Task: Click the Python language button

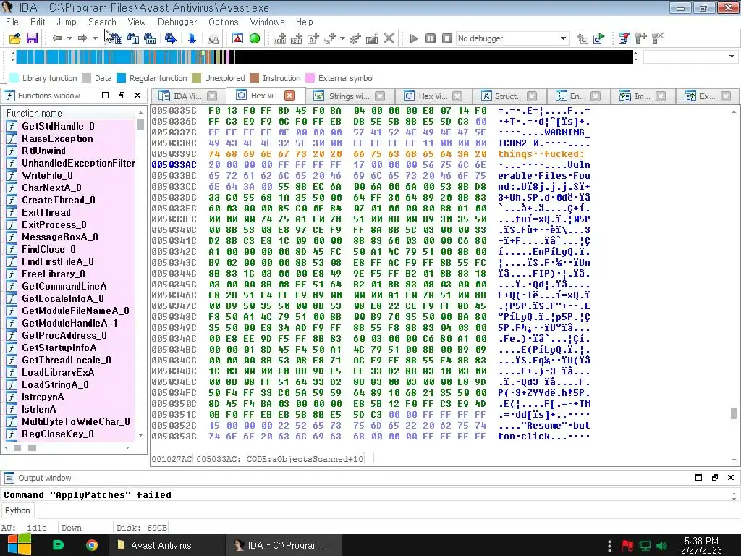Action: tap(17, 510)
